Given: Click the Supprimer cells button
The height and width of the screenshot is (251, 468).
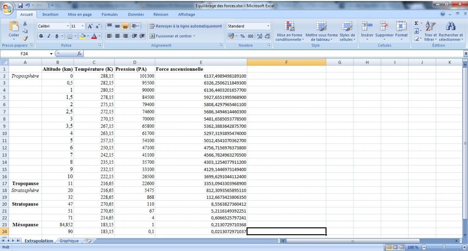Looking at the screenshot, I should 384,31.
